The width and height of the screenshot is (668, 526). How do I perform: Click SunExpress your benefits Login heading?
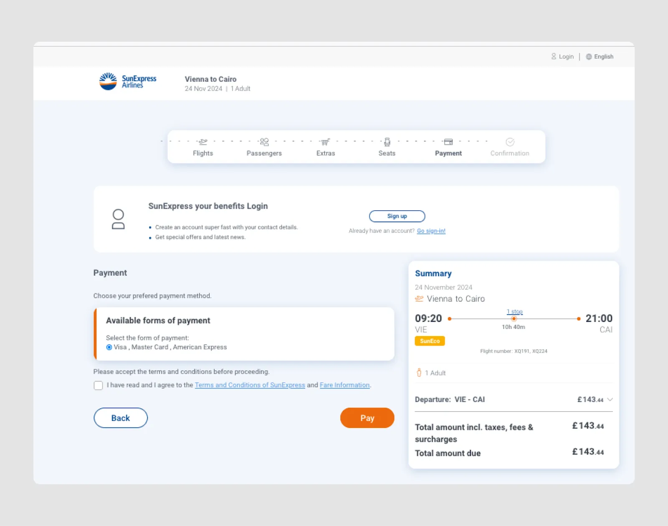point(208,206)
